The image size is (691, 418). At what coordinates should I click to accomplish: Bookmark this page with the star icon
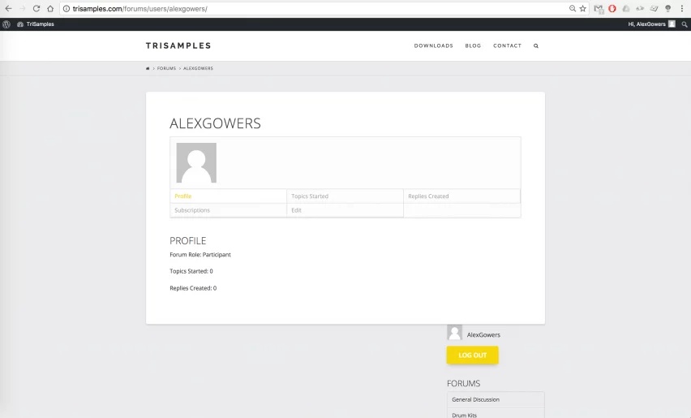pyautogui.click(x=582, y=8)
